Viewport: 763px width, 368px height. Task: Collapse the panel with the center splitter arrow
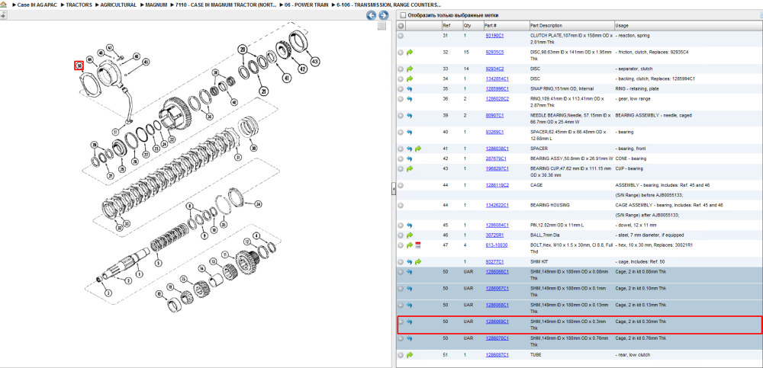pyautogui.click(x=393, y=190)
